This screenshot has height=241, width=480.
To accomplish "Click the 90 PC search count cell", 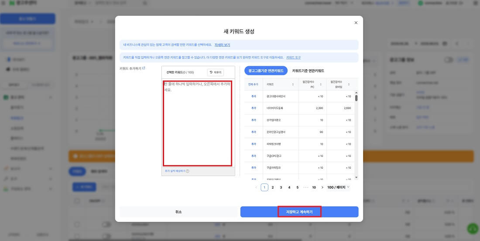I will coord(312,132).
